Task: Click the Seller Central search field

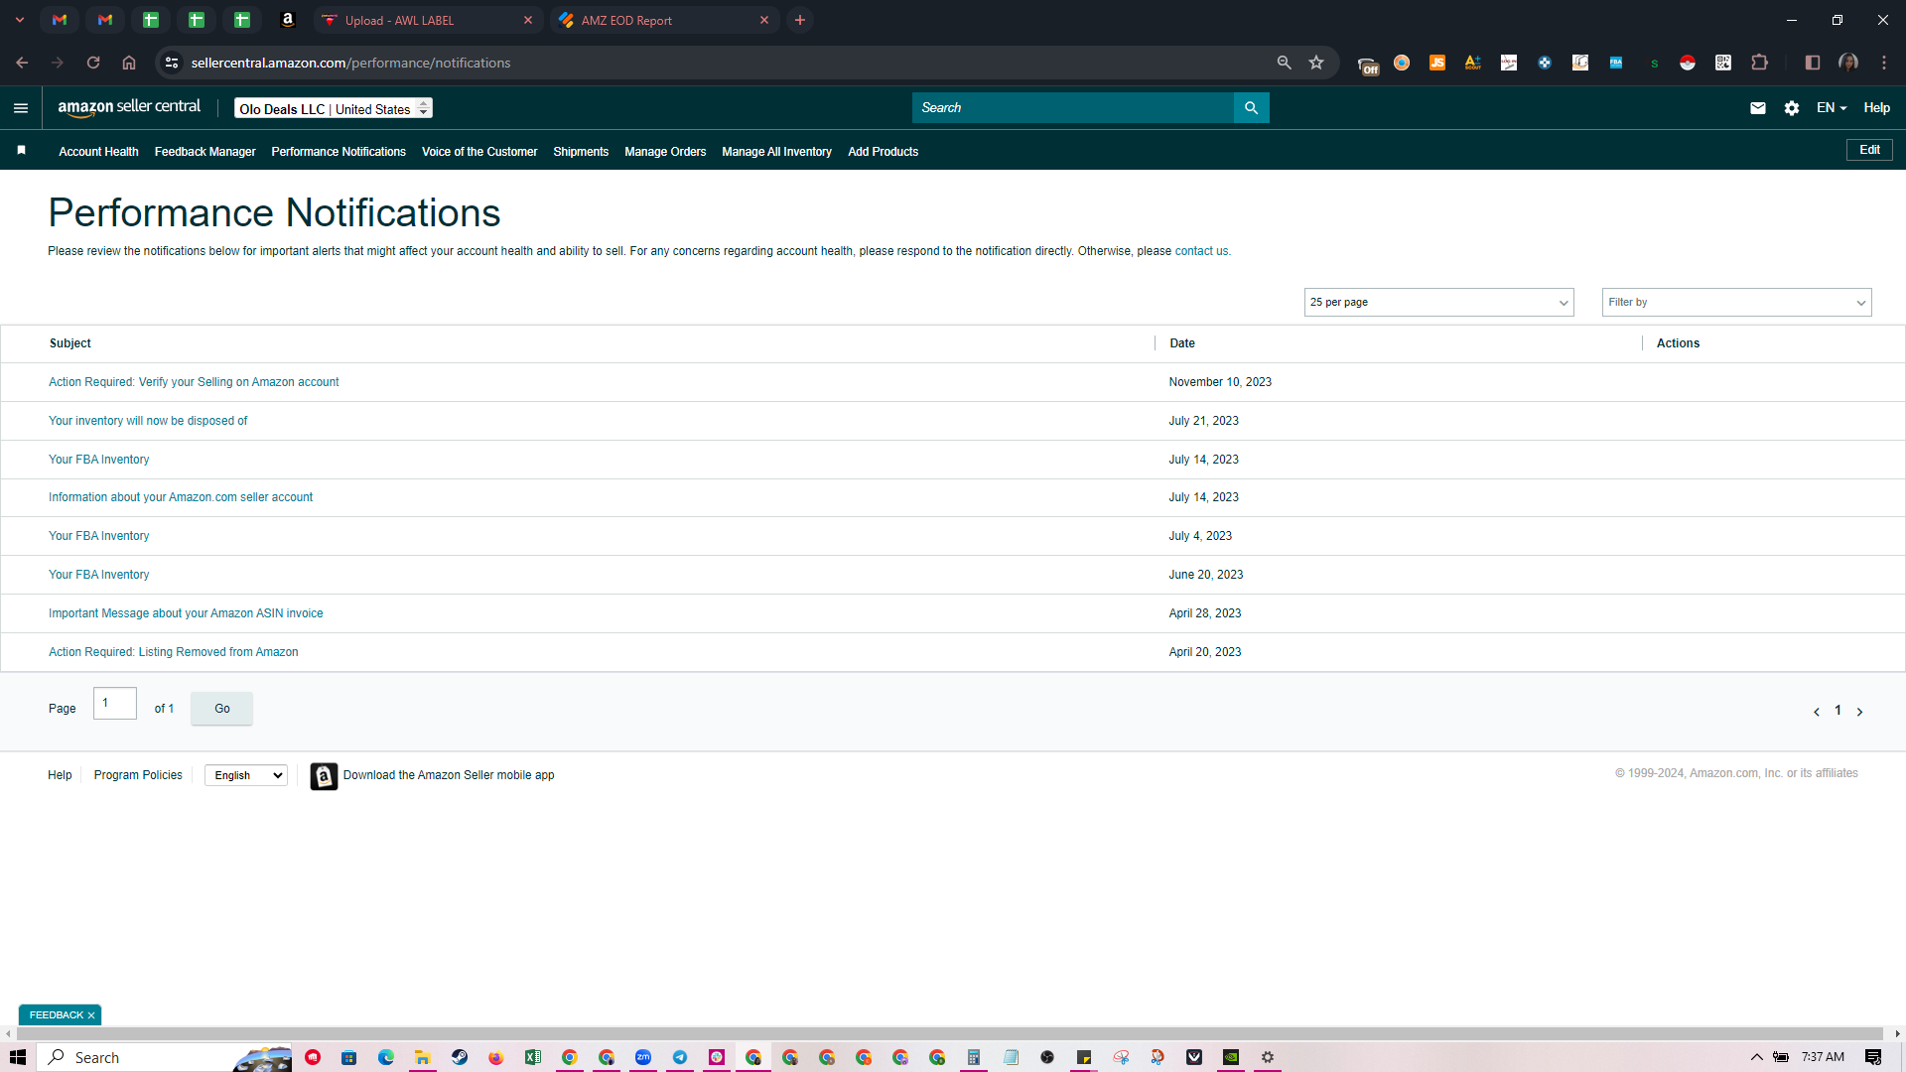Action: click(x=1073, y=108)
